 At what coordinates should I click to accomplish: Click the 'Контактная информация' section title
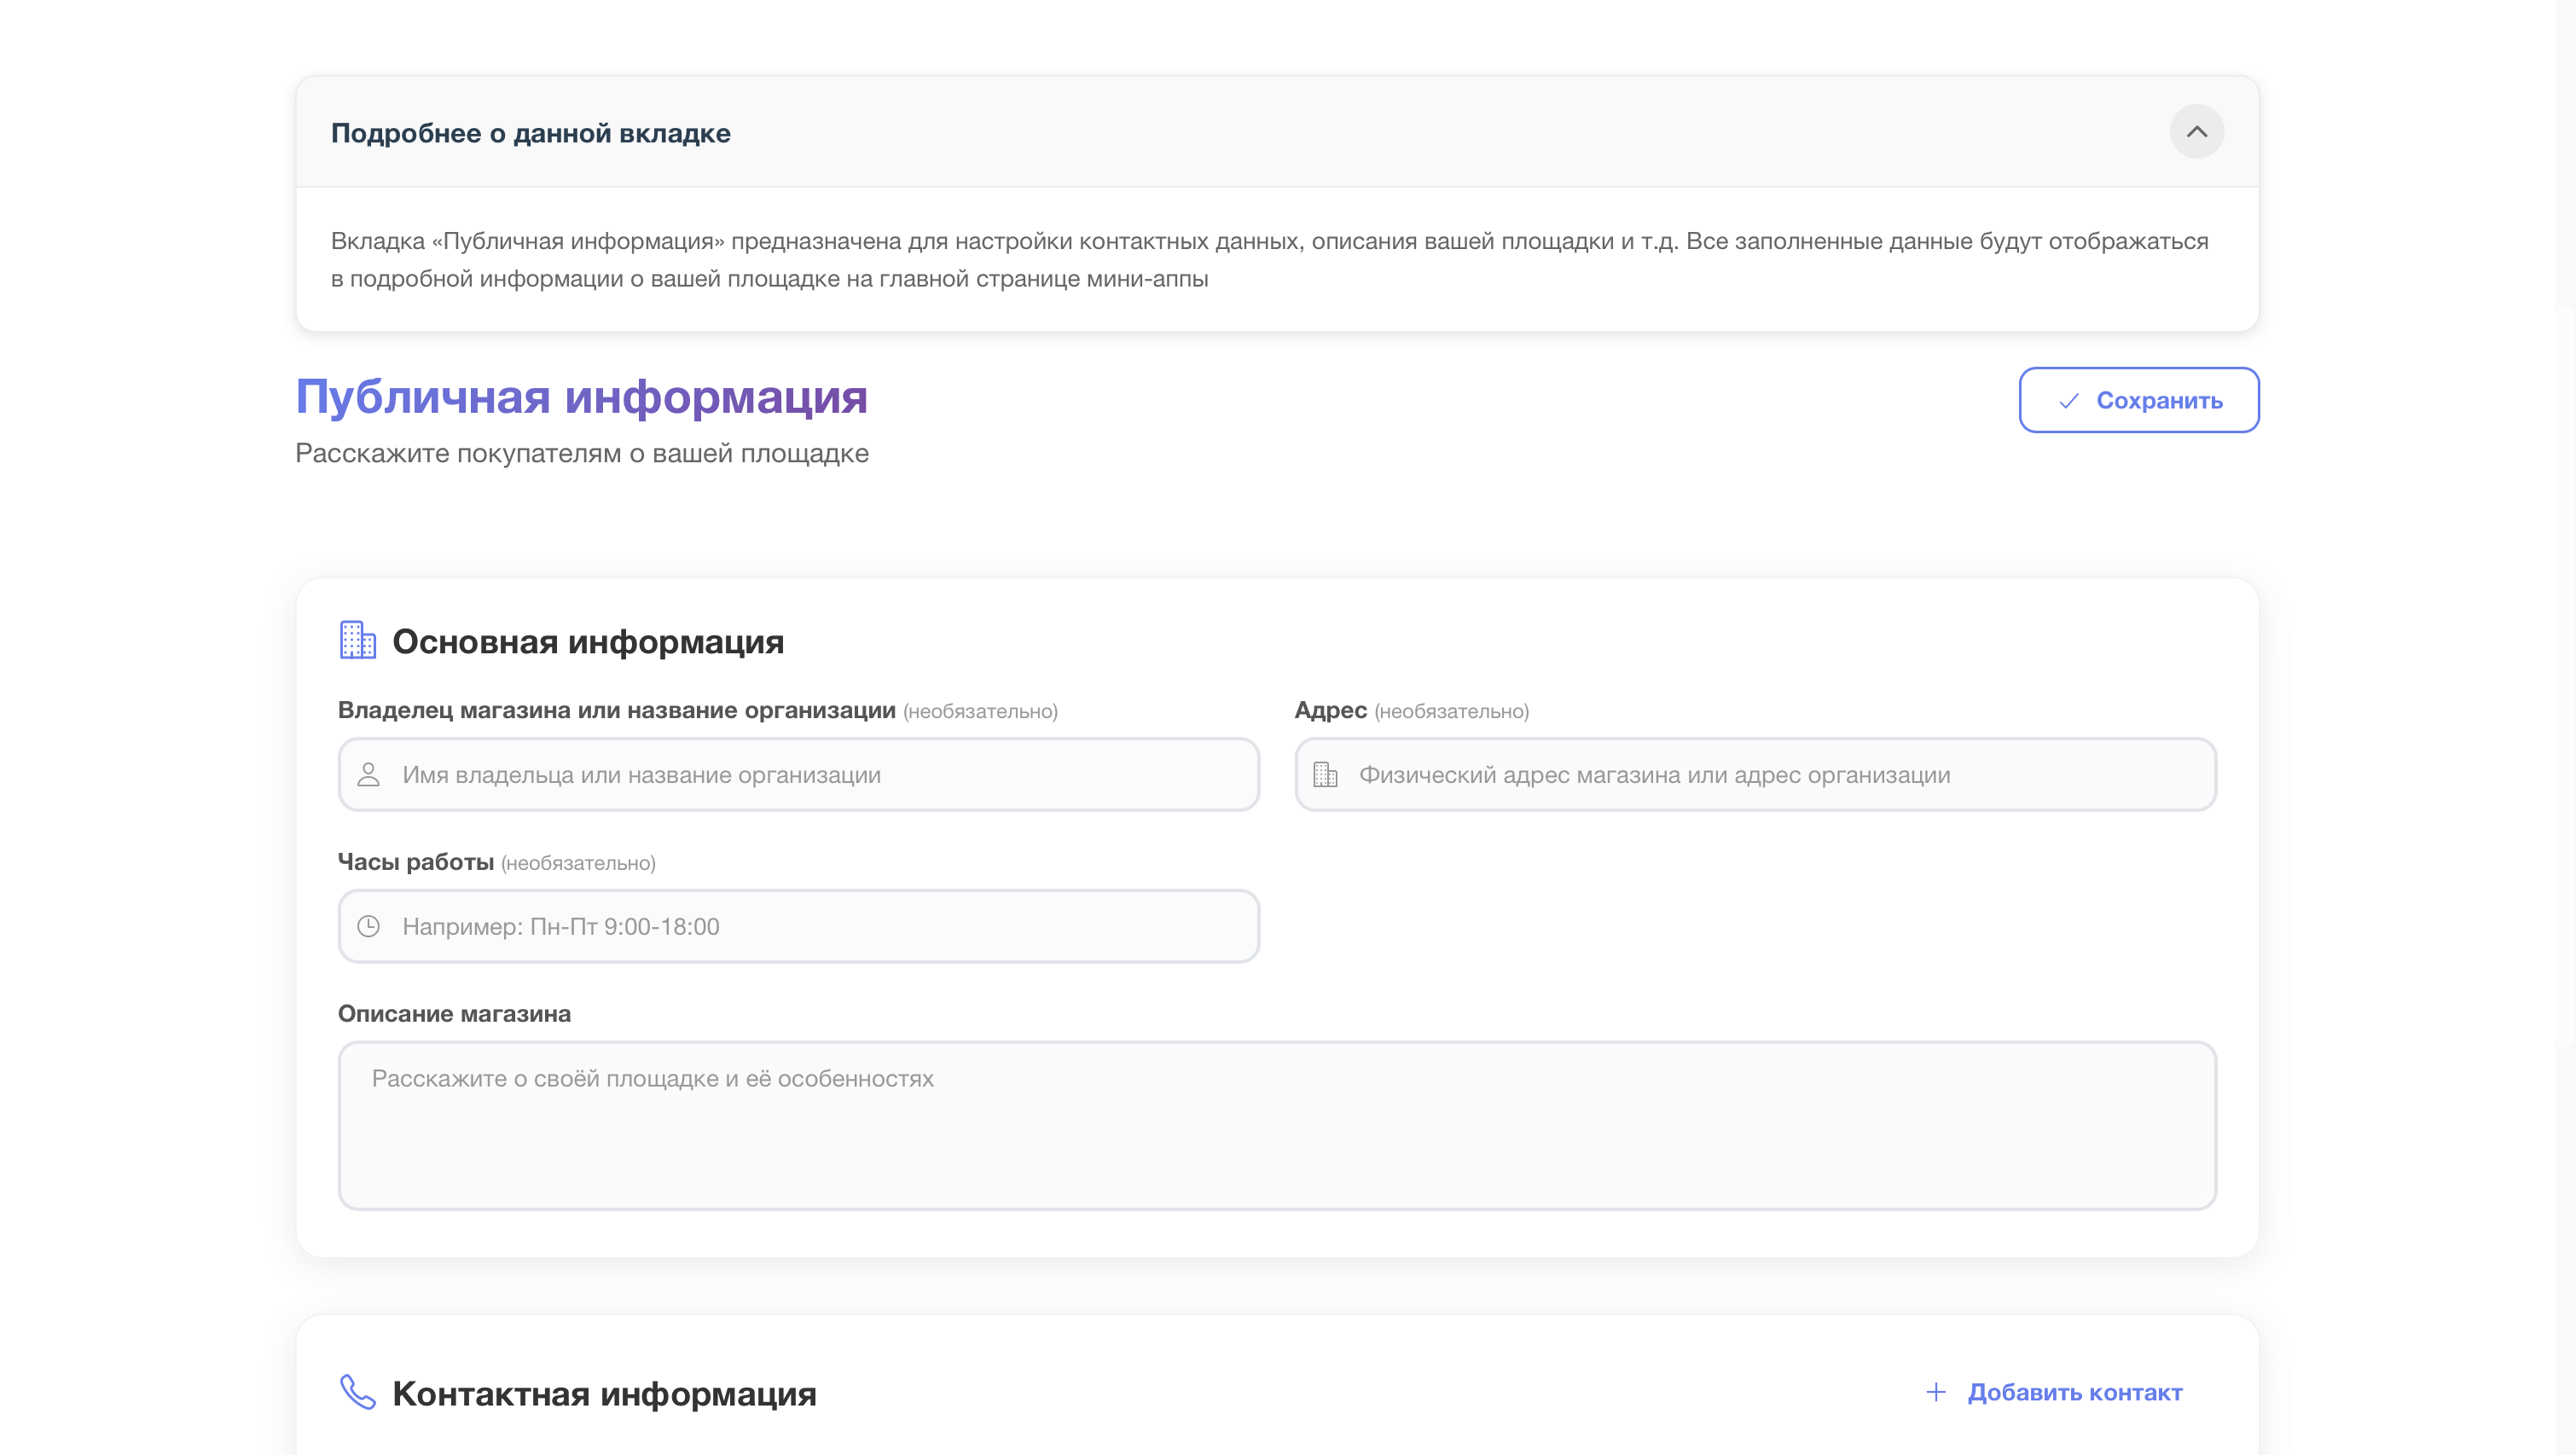[604, 1393]
